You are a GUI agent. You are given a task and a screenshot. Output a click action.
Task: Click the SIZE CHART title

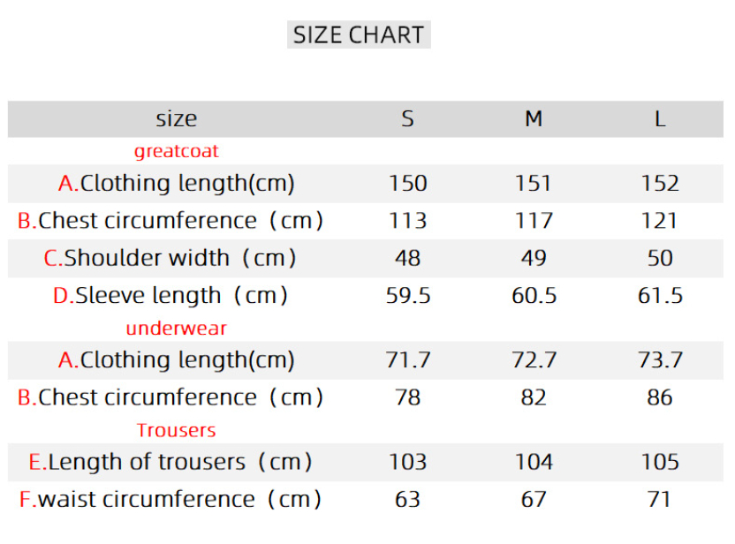[359, 35]
